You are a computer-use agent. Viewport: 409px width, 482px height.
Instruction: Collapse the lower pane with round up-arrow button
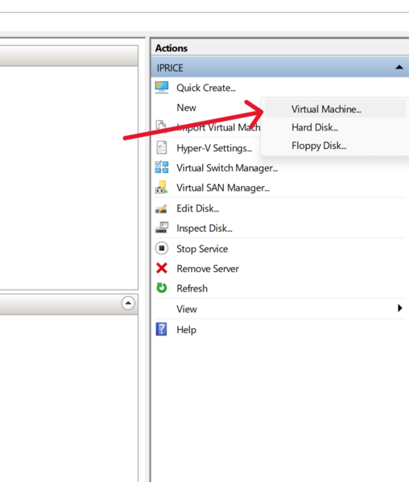coord(128,303)
